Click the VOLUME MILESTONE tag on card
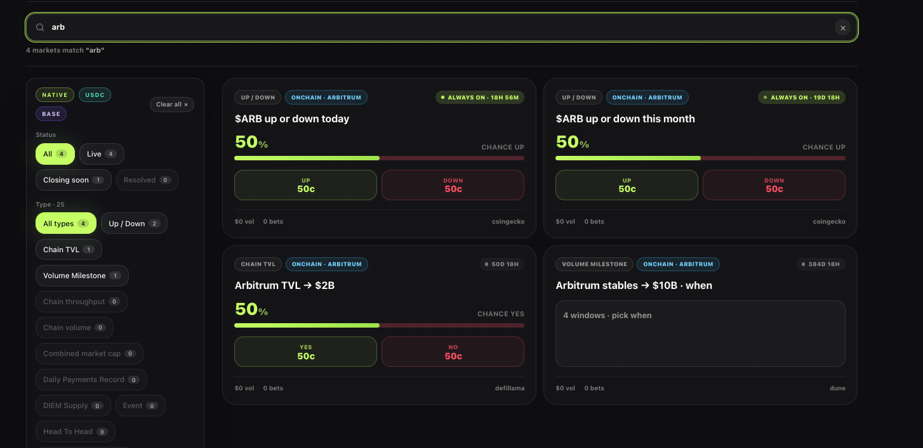This screenshot has height=448, width=923. coord(595,264)
